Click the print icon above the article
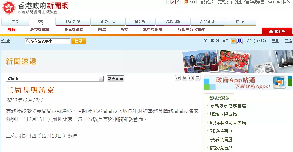The image size is (293, 152). (184, 78)
